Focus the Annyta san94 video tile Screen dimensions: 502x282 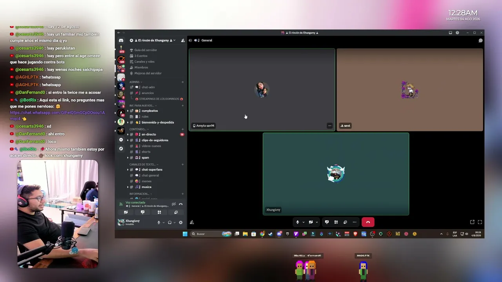[262, 90]
